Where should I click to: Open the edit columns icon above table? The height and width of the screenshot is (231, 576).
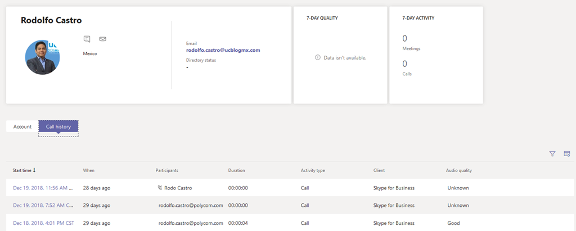tap(567, 153)
